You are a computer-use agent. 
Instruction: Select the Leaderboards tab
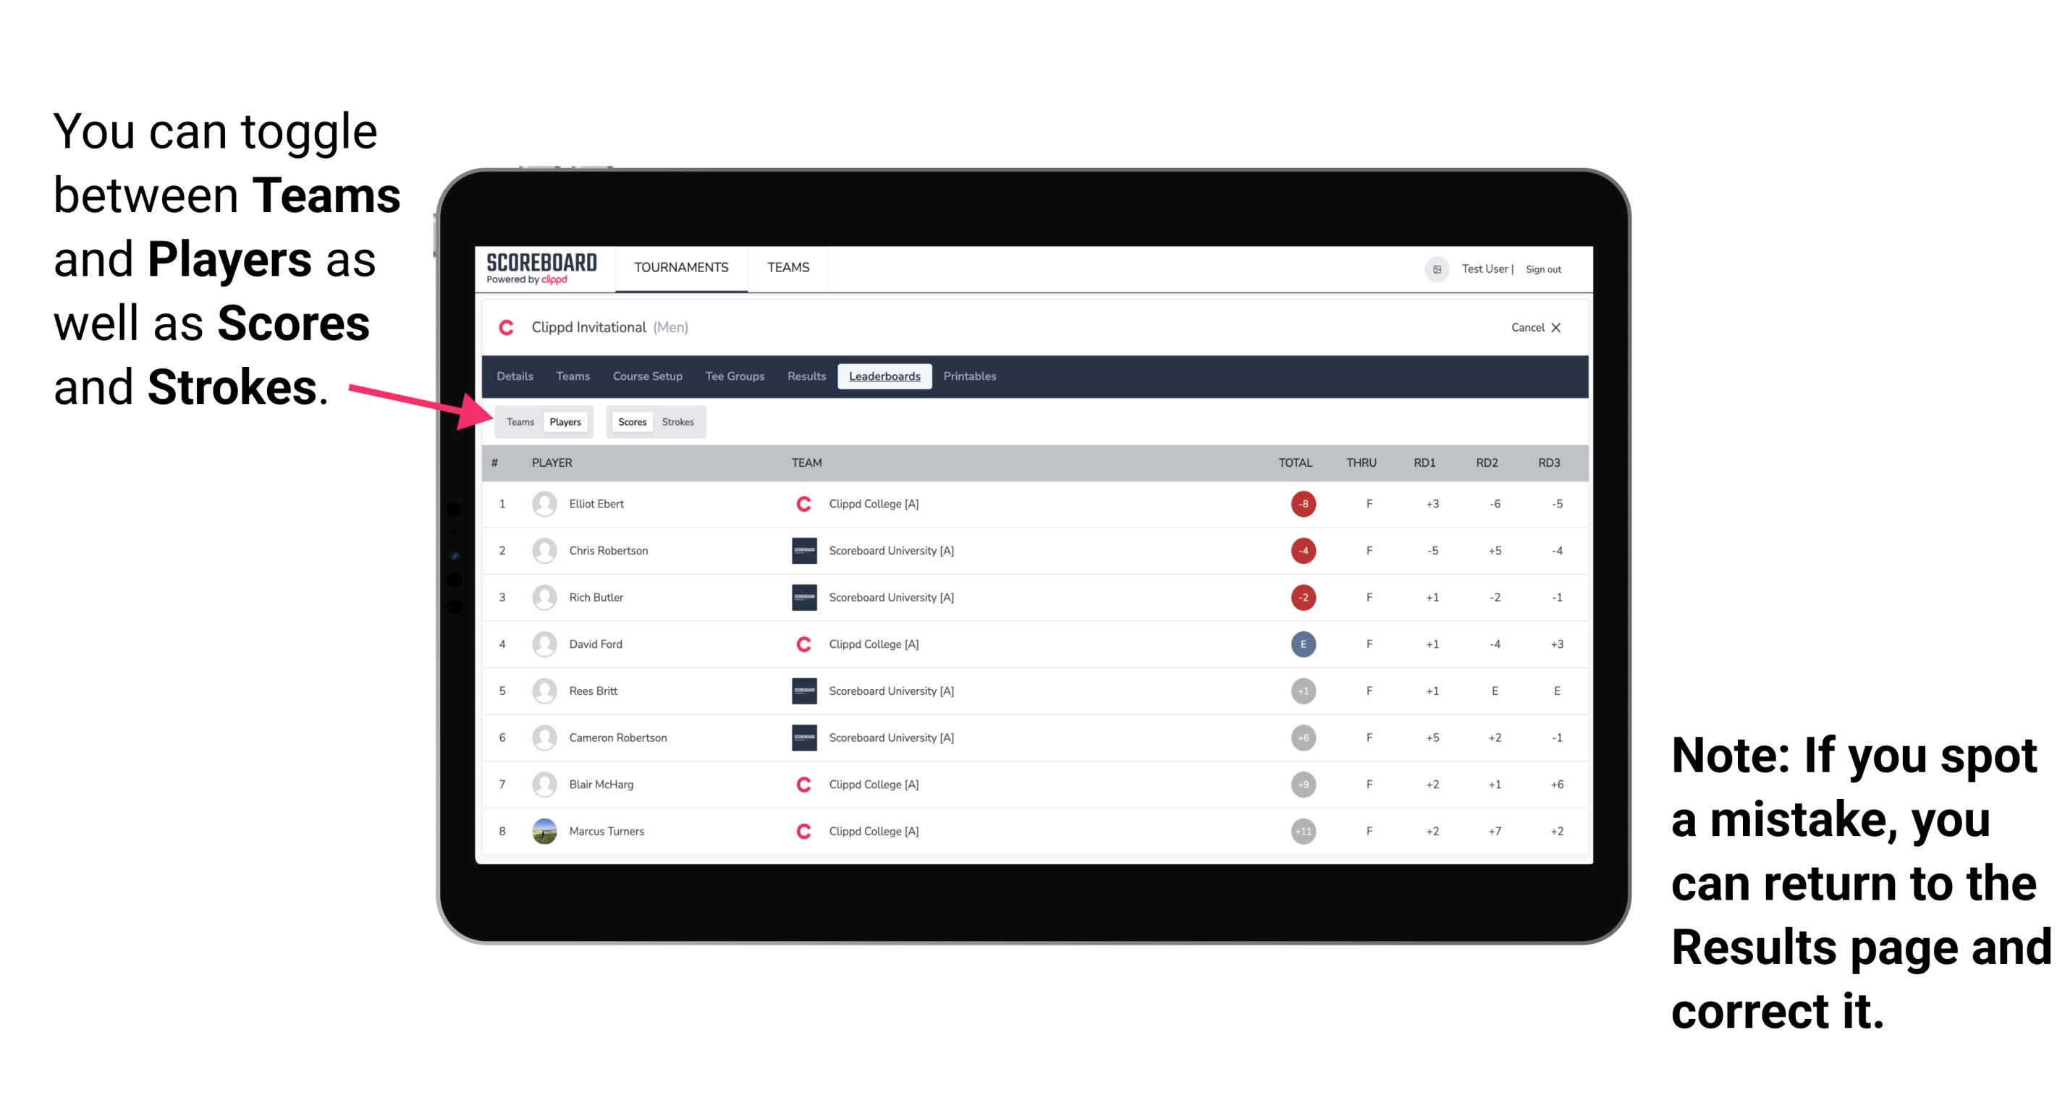pyautogui.click(x=886, y=376)
